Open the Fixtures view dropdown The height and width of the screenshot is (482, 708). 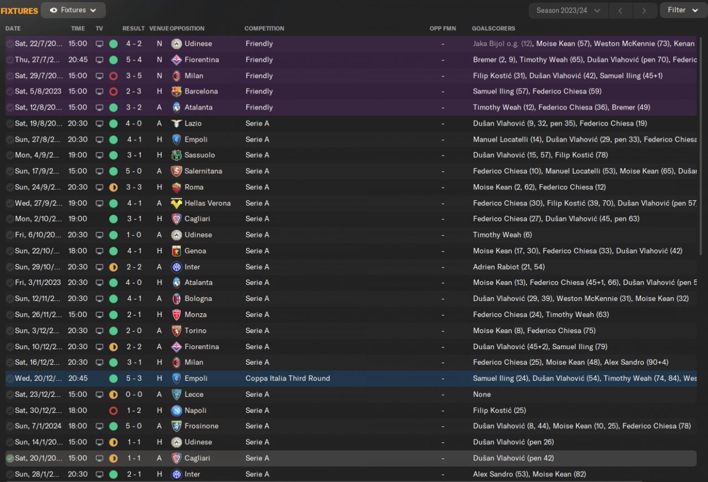tap(73, 10)
